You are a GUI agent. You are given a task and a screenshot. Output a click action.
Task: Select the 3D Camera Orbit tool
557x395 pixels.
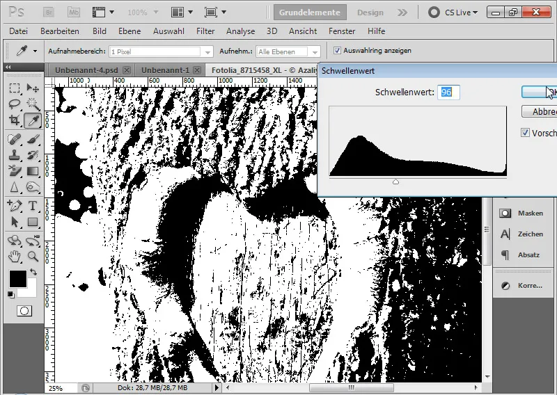(33, 240)
